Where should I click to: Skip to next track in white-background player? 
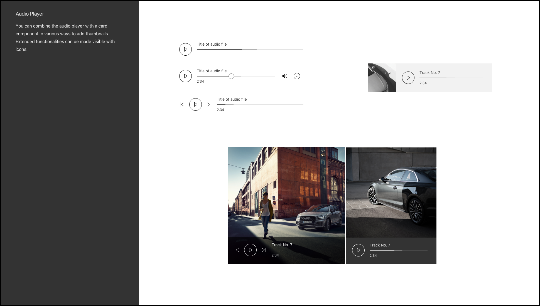pyautogui.click(x=209, y=104)
